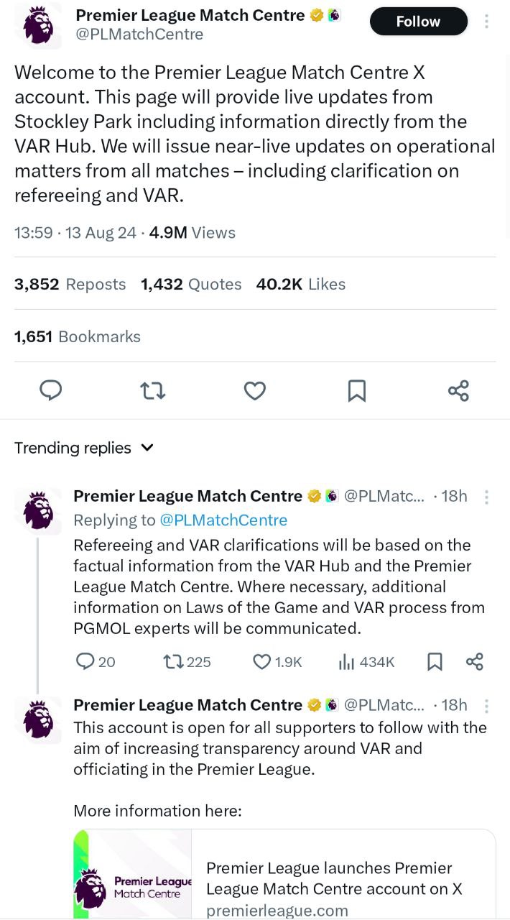
Task: Follow Premier League Match Centre
Action: point(418,22)
